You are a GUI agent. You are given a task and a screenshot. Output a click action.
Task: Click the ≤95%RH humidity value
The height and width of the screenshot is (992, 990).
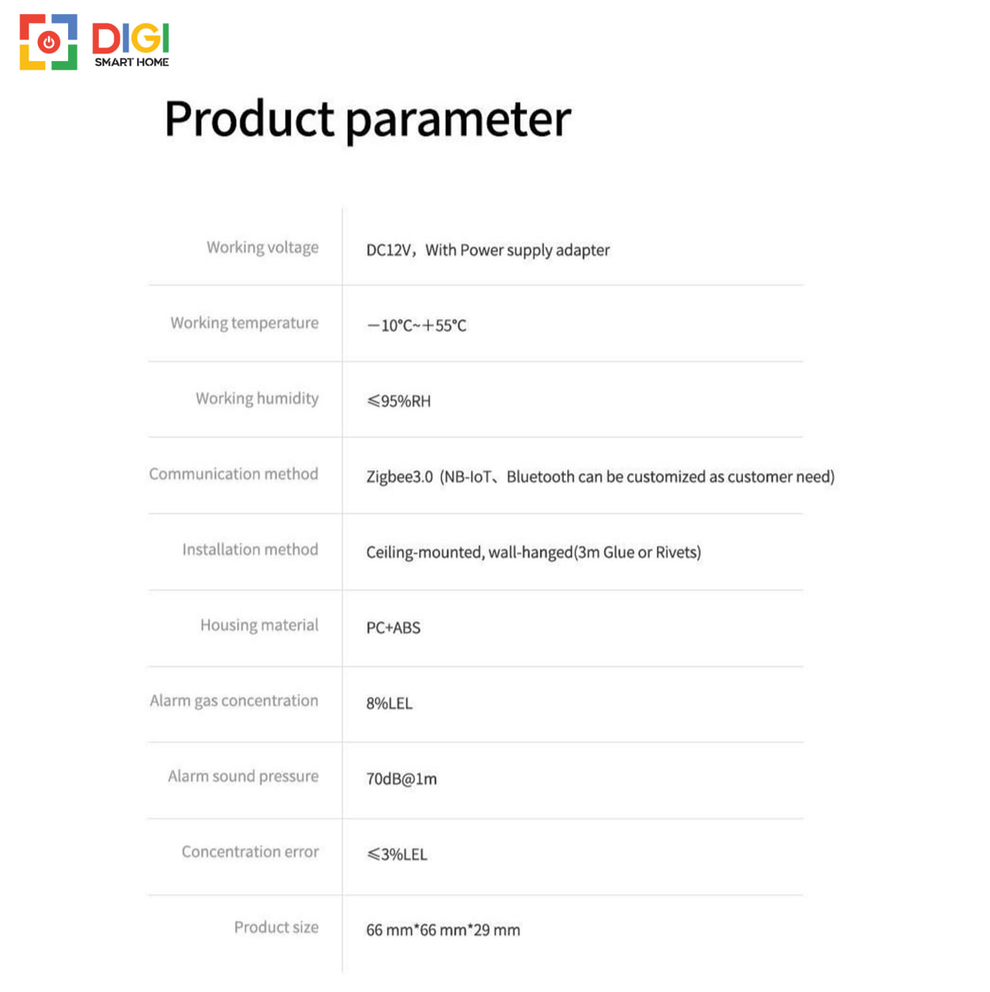tap(399, 401)
